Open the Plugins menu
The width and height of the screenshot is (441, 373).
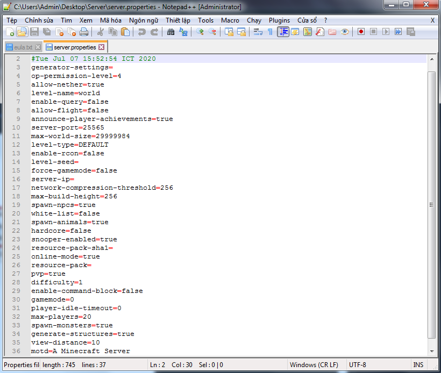coord(279,20)
